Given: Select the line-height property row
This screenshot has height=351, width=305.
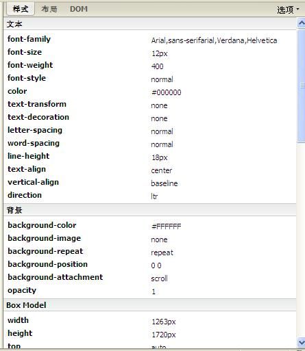Looking at the screenshot, I should pyautogui.click(x=150, y=157).
